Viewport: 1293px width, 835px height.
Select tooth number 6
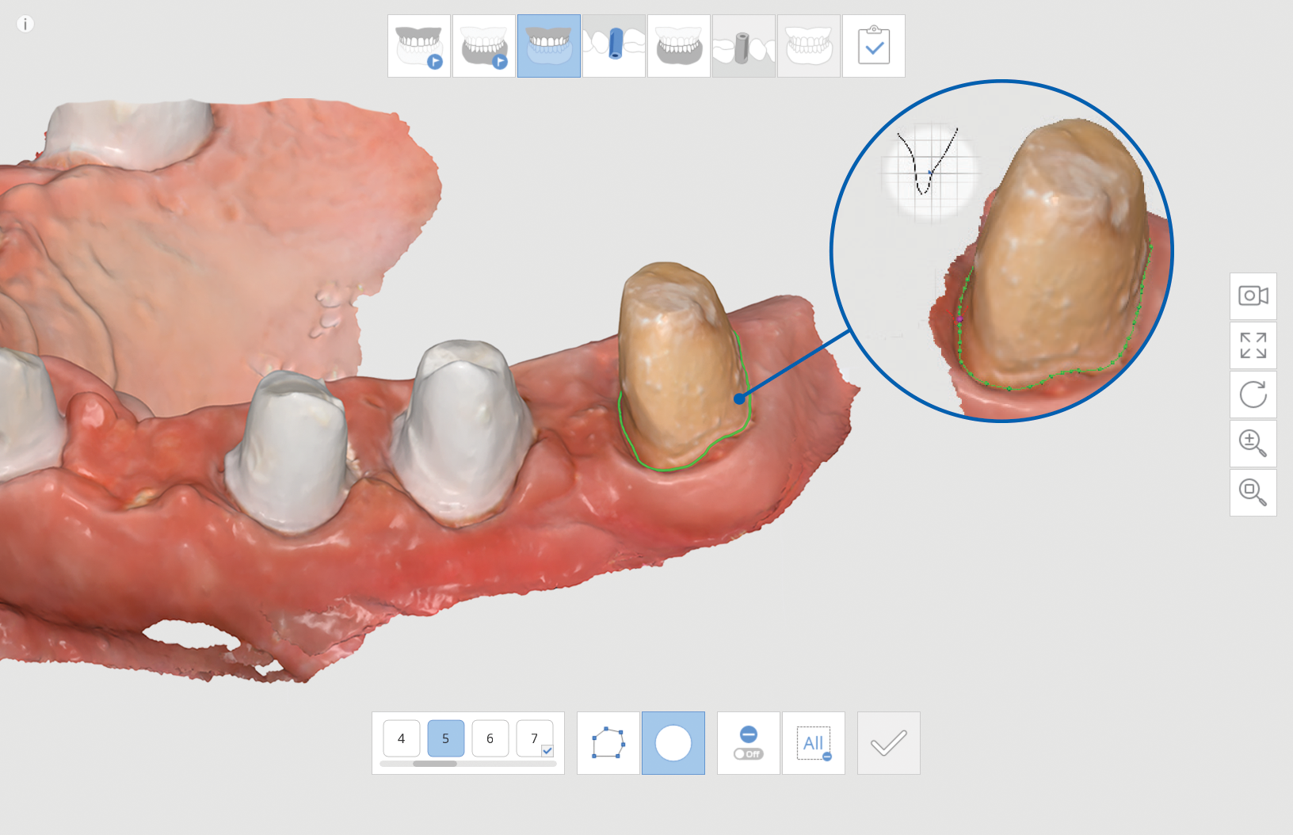[x=490, y=738]
